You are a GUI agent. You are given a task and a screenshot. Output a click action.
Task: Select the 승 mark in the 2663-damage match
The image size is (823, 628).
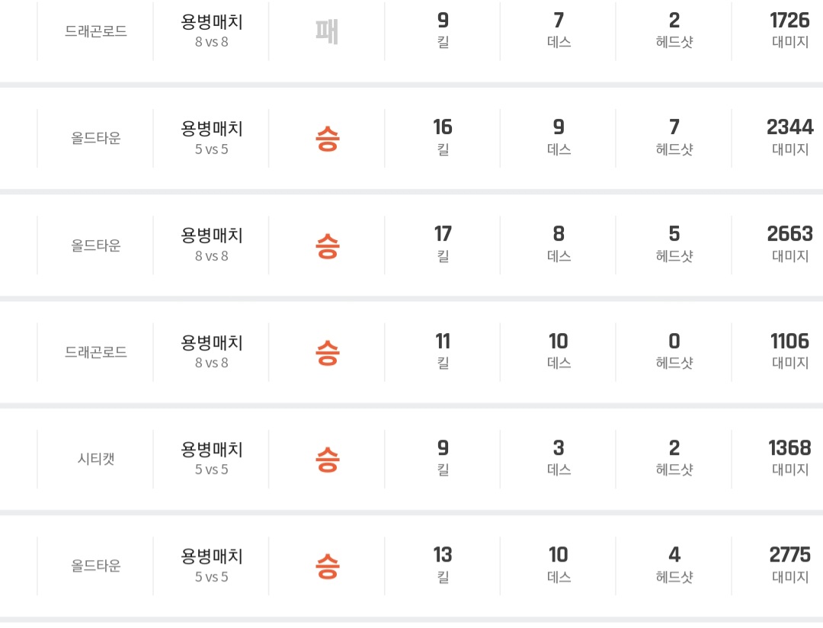pyautogui.click(x=327, y=245)
